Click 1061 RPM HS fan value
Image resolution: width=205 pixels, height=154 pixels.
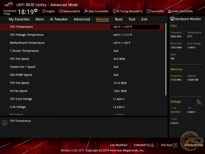coord(120,91)
